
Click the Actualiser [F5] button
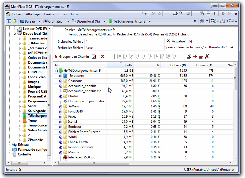click(x=179, y=41)
